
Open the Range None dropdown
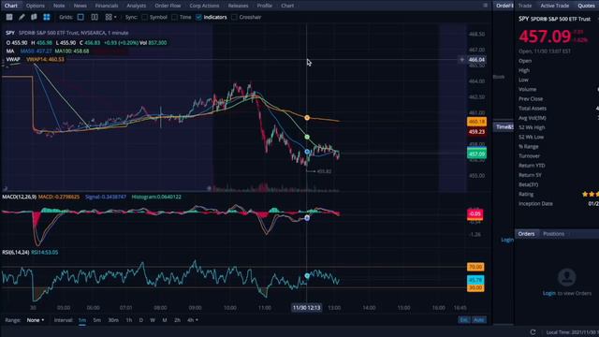tap(36, 320)
